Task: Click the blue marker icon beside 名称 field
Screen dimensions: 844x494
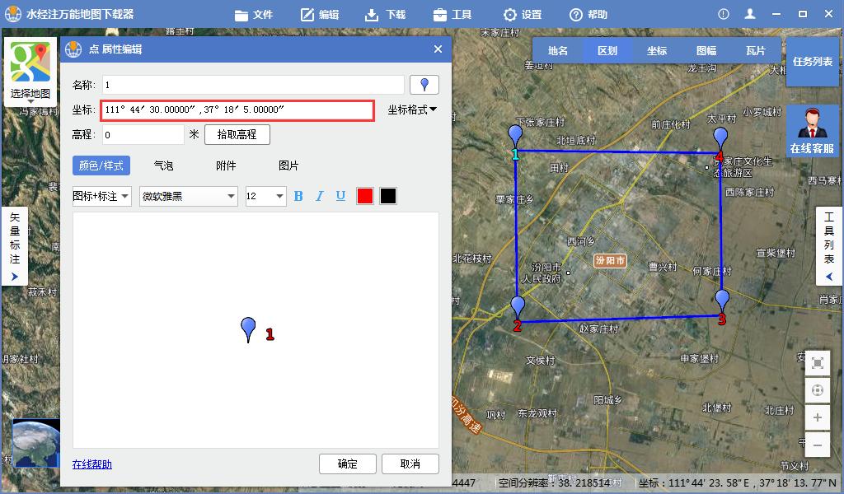Action: tap(424, 84)
